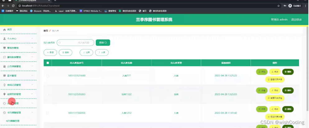Viewport: 309px width, 128px height.
Task: Click the 管理员 admin user label
Action: (279, 19)
